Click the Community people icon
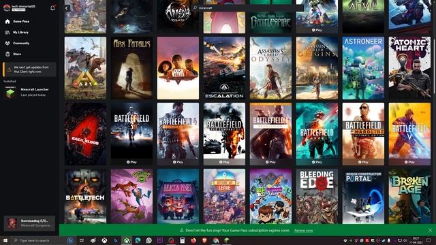Screen dimensions: 436x245 coord(7,44)
